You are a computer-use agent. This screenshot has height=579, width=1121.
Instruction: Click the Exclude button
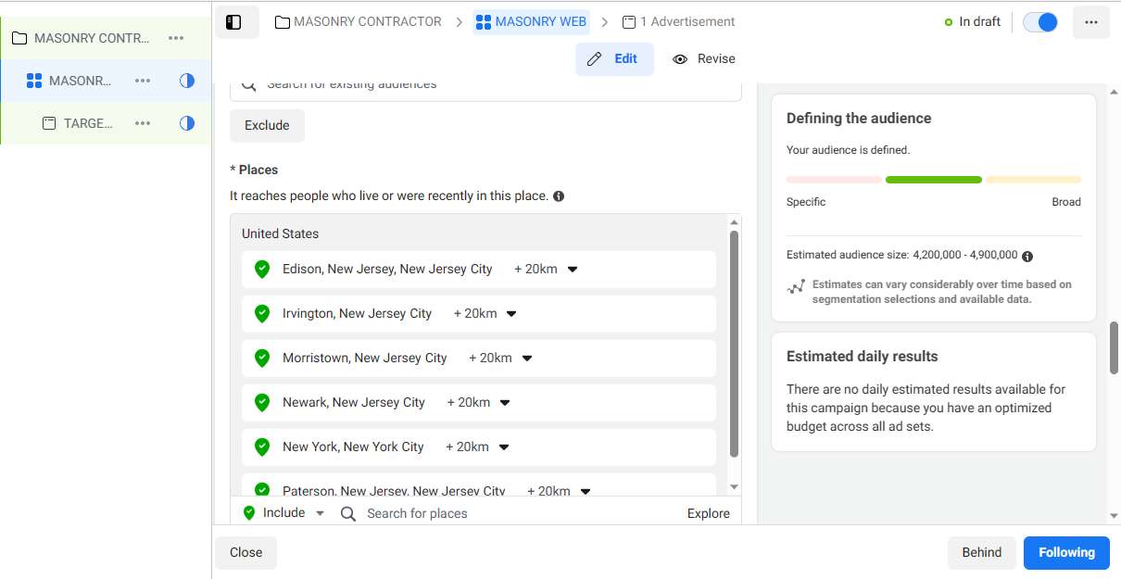point(267,126)
